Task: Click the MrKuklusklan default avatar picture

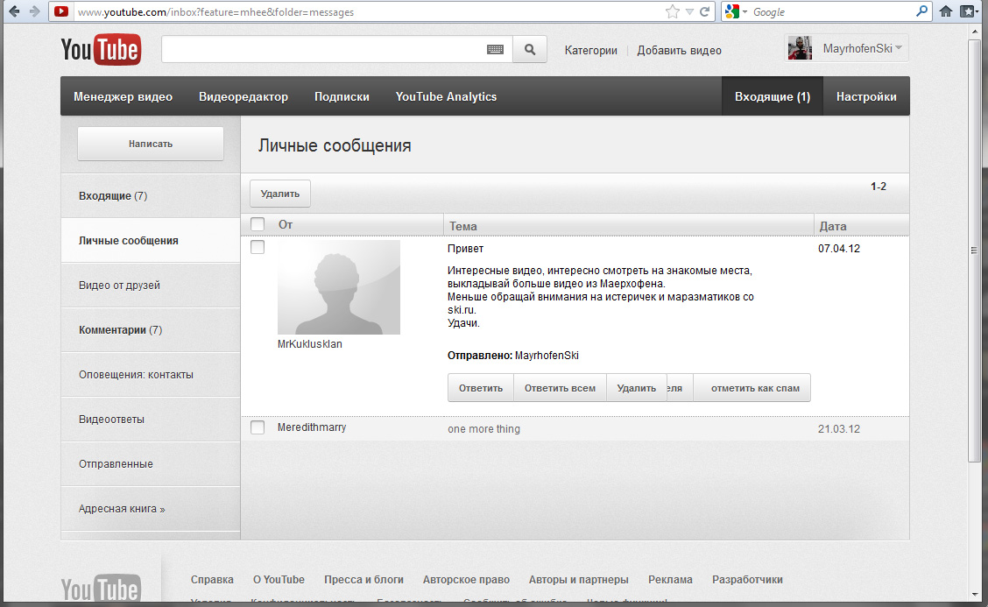Action: pyautogui.click(x=339, y=286)
